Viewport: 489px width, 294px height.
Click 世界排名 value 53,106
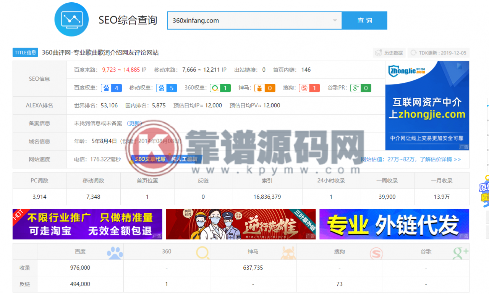point(109,105)
